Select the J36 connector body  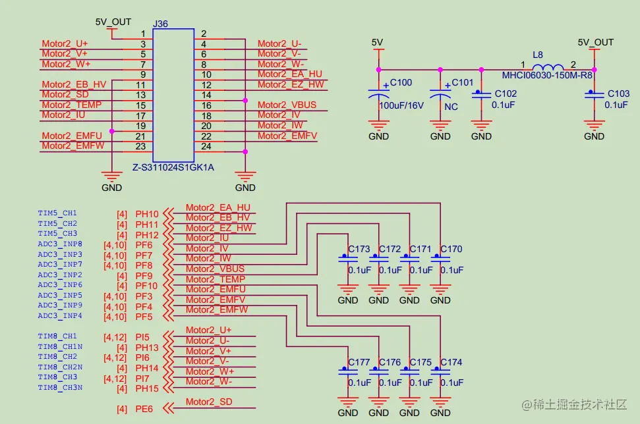click(x=173, y=95)
